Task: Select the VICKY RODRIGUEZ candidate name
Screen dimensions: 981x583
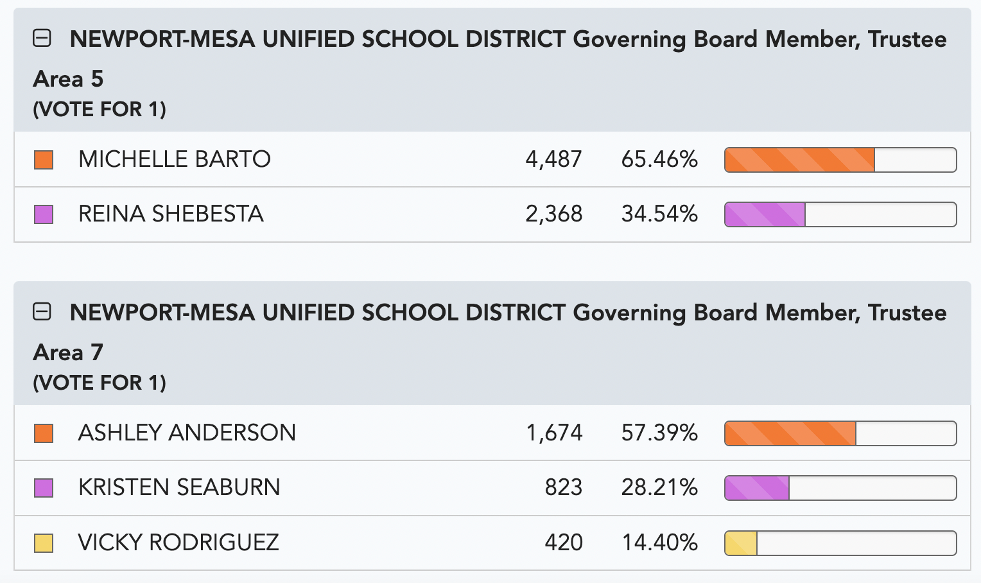Action: tap(178, 543)
